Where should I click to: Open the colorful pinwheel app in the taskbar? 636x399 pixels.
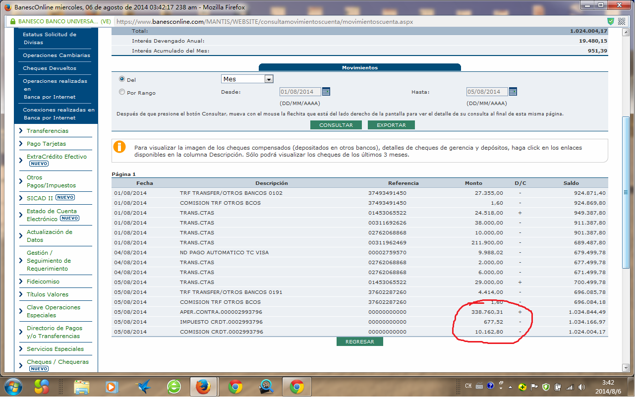point(42,387)
